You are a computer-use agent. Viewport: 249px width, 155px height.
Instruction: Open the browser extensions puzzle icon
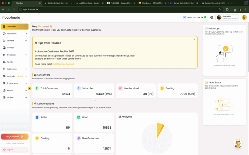(227, 9)
